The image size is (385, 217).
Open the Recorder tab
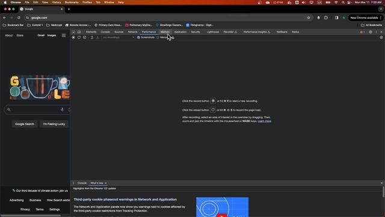[x=230, y=32]
